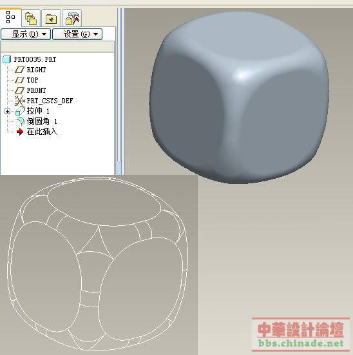Switch to the Folder Browser tab
Viewport: 353px width, 355px height.
[51, 19]
